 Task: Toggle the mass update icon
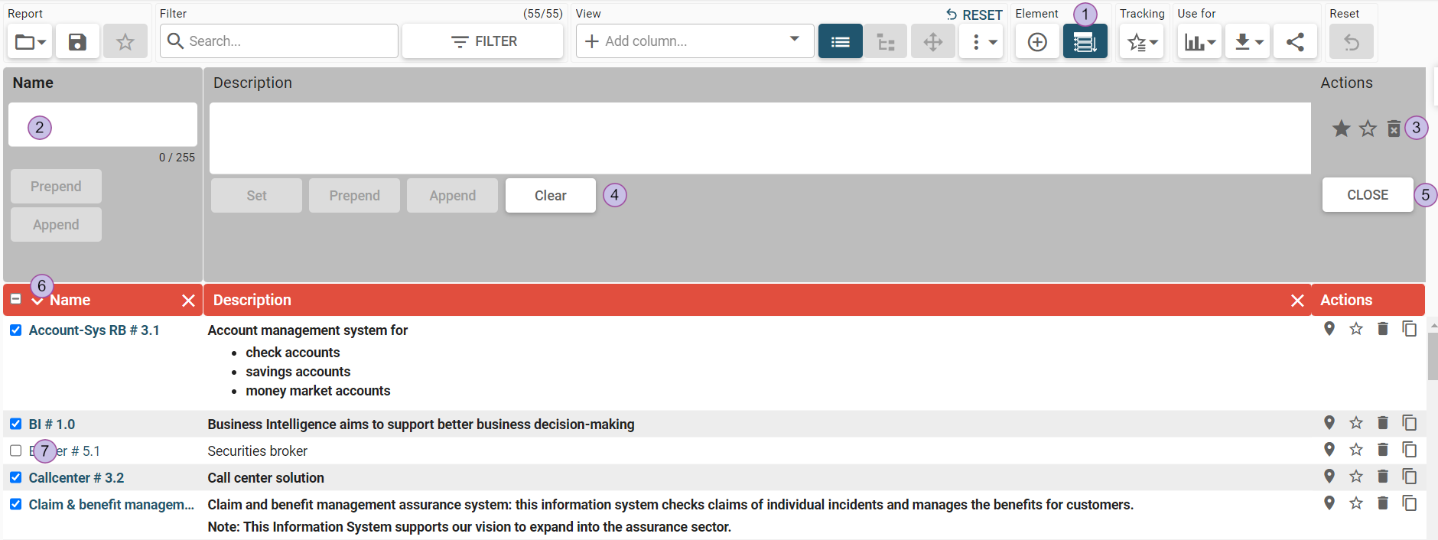click(x=1084, y=43)
